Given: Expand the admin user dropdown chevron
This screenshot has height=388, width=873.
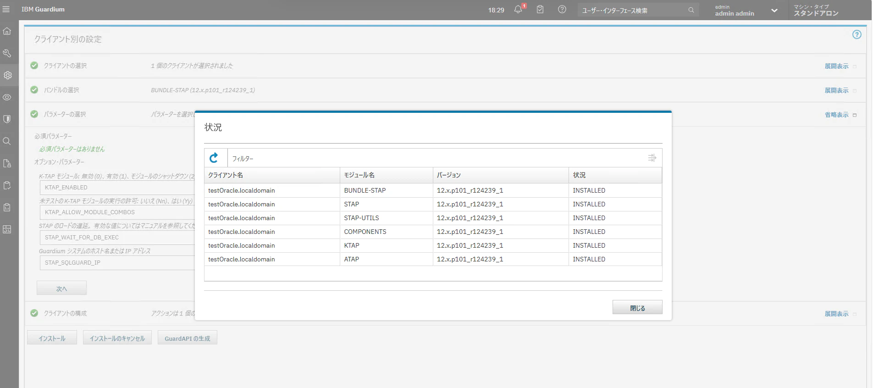Looking at the screenshot, I should [x=774, y=11].
